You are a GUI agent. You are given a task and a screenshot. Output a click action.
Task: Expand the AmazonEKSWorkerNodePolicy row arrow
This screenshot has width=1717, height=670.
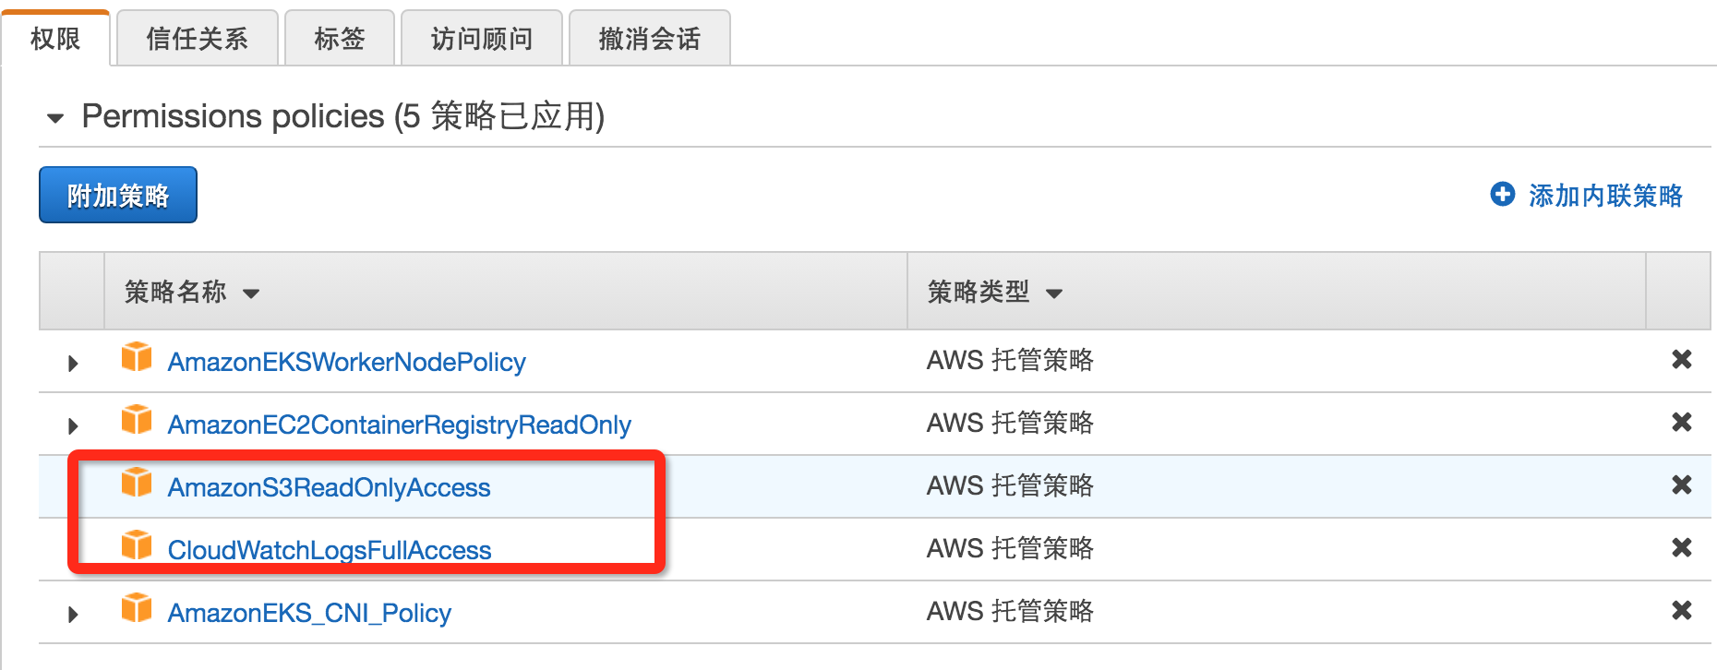pos(73,363)
